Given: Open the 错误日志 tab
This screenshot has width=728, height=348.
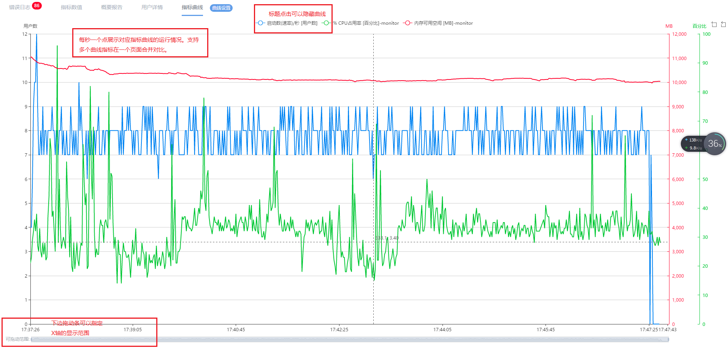Looking at the screenshot, I should coord(20,7).
